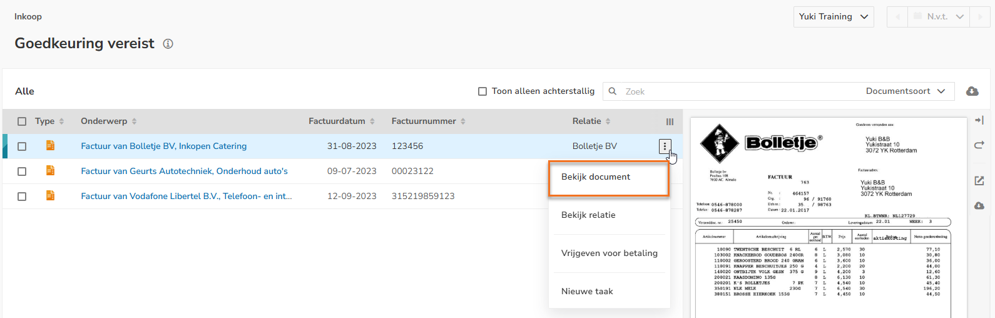The height and width of the screenshot is (318, 995).
Task: Choose Bekijk relatie from the context menu
Action: click(609, 215)
